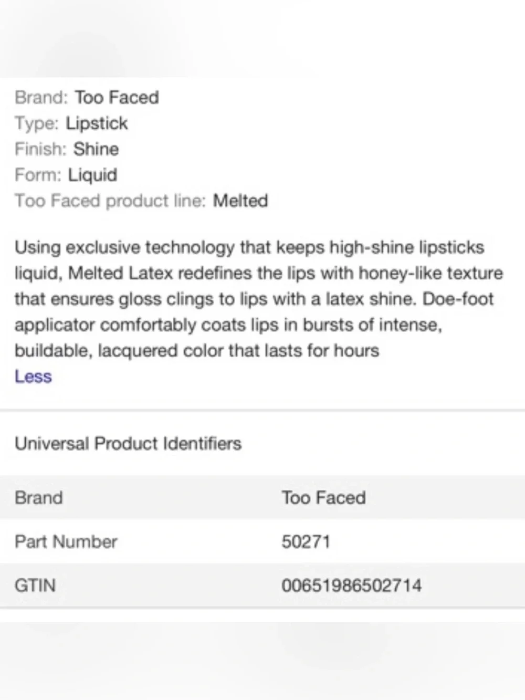Click the Melted Latex description paragraph

point(259,299)
